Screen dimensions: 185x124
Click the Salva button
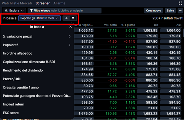(170, 11)
